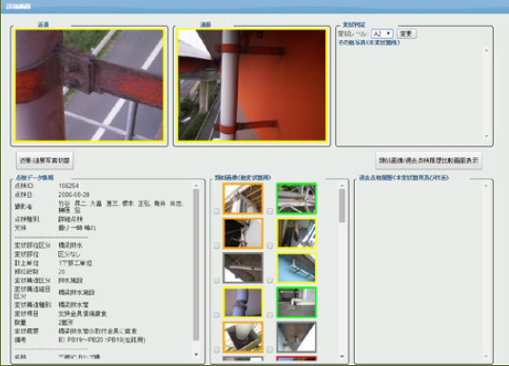Viewport: 509px width, 366px height.
Task: Open the green-framed thumbnail of white pipe on concrete
Action: (297, 302)
